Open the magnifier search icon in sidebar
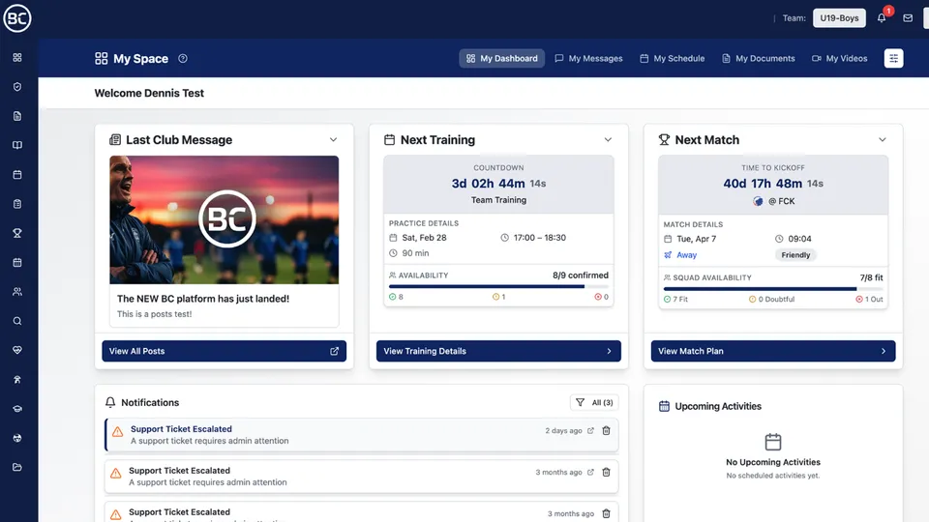Screen dimensions: 929x522 [x=17, y=321]
